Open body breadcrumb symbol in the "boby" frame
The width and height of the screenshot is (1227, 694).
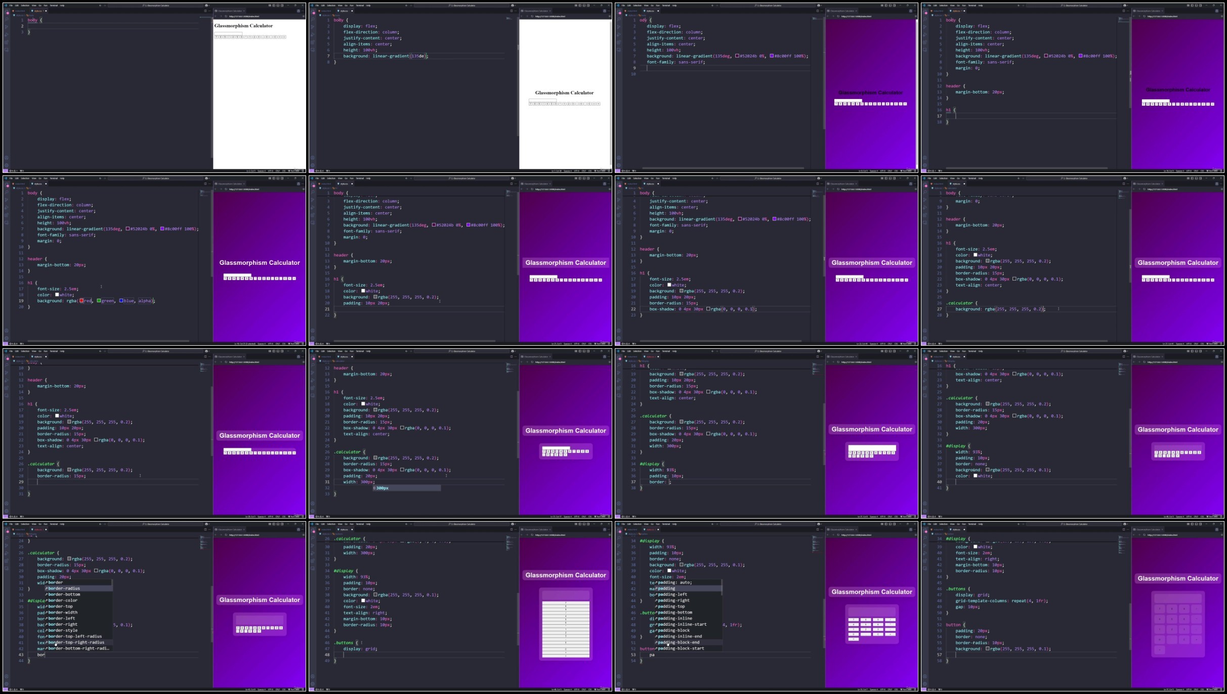(30, 15)
